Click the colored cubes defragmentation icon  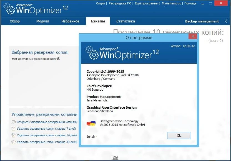pos(91,124)
